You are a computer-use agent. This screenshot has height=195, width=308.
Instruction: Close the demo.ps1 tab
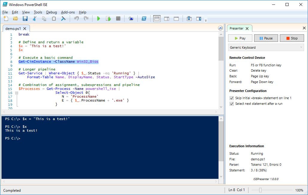[x=25, y=29]
